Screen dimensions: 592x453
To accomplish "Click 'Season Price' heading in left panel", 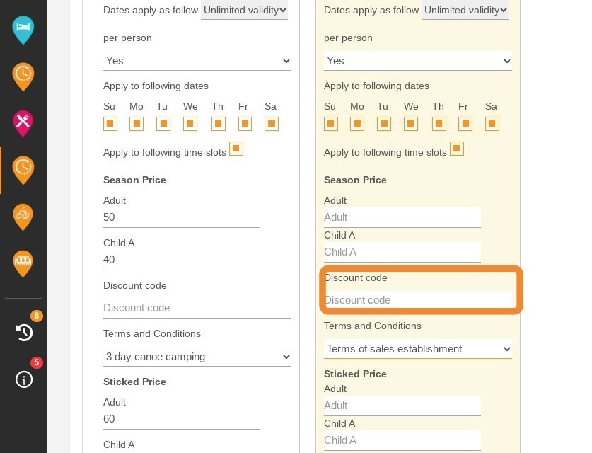I will pos(134,180).
